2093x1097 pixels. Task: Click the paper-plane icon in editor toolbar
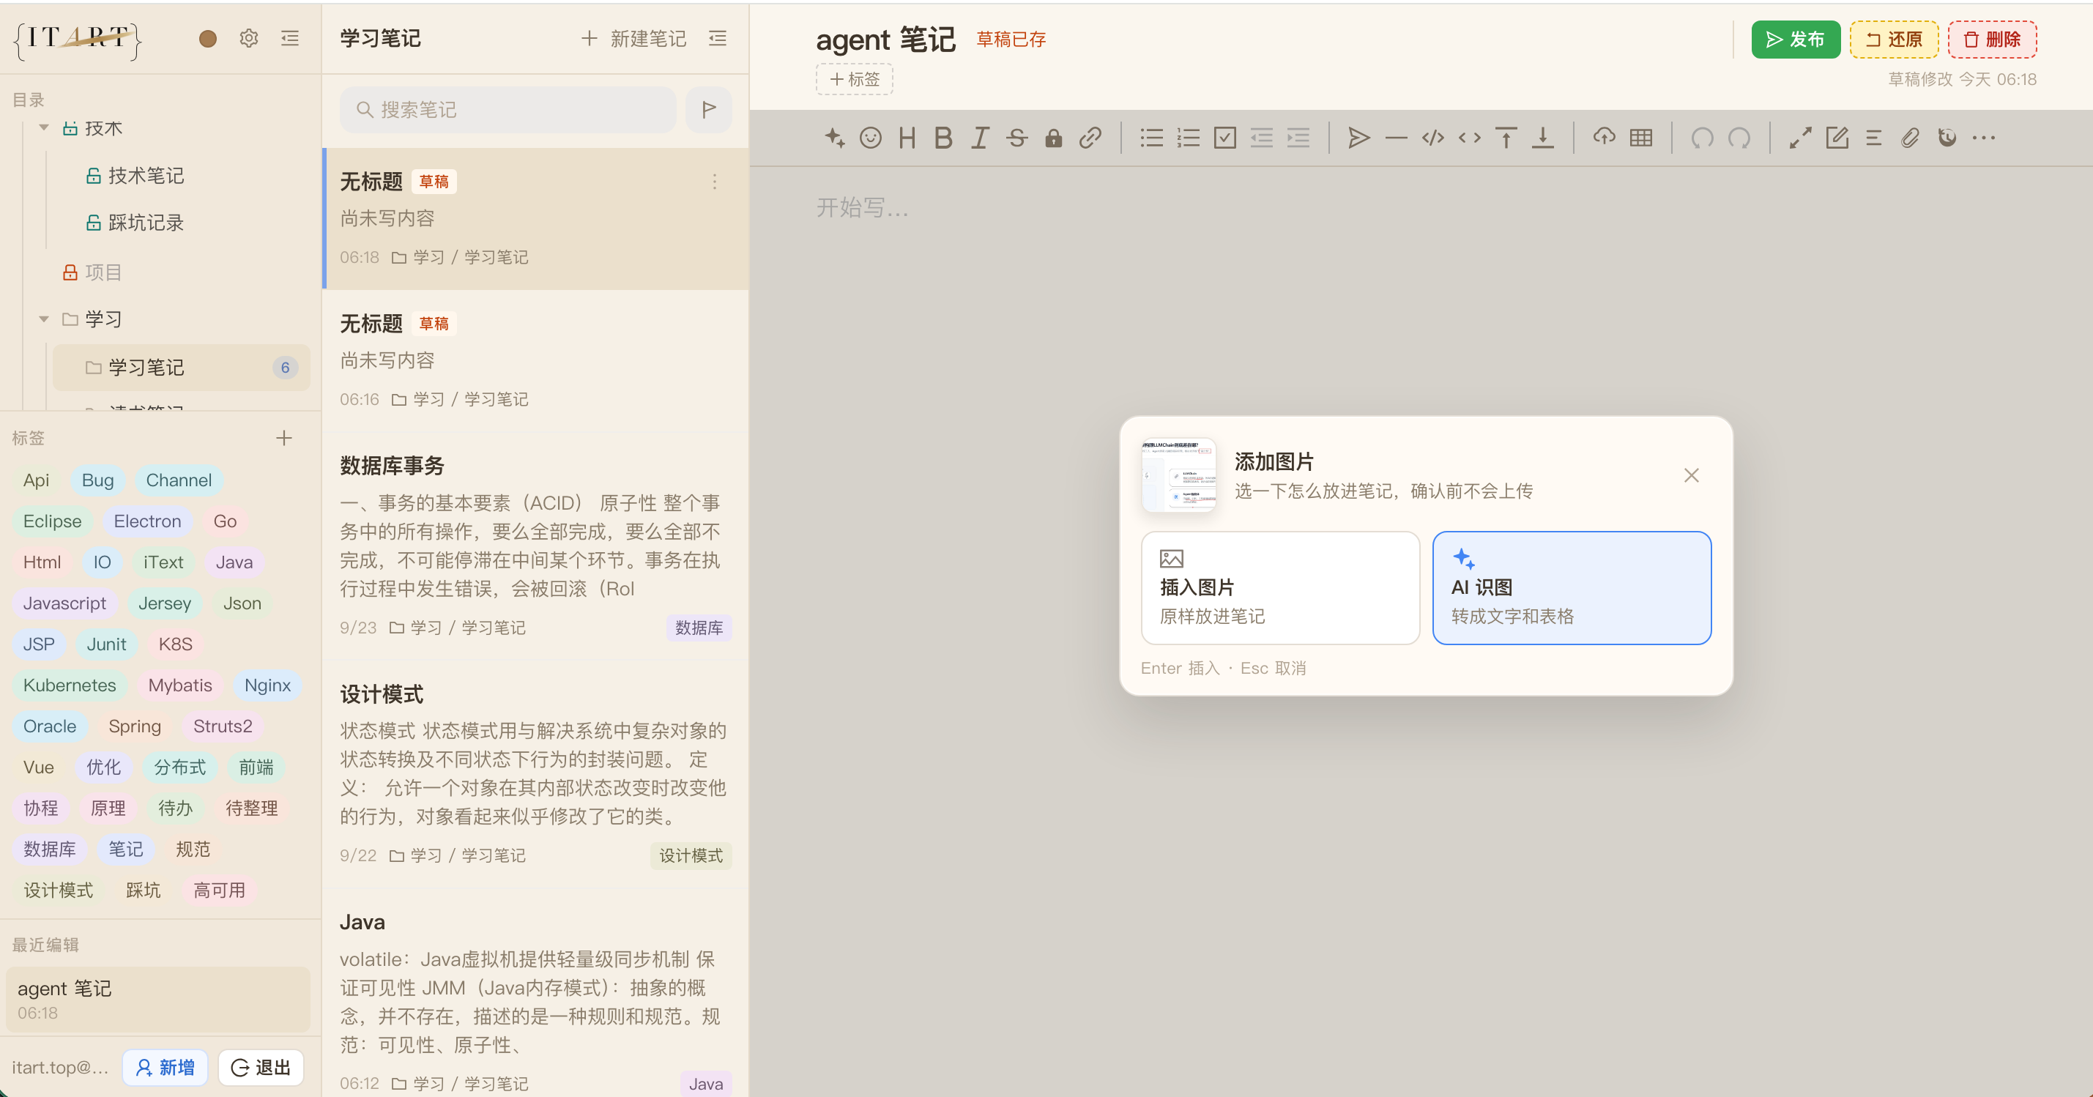pyautogui.click(x=1359, y=138)
